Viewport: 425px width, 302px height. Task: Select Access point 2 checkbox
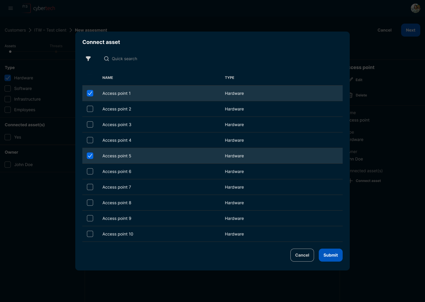point(90,109)
